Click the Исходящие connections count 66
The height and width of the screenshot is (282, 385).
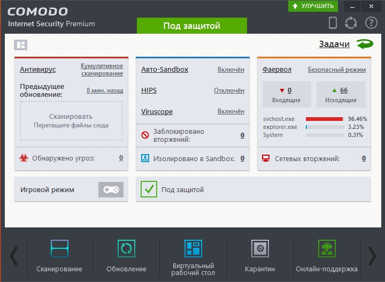[x=344, y=90]
